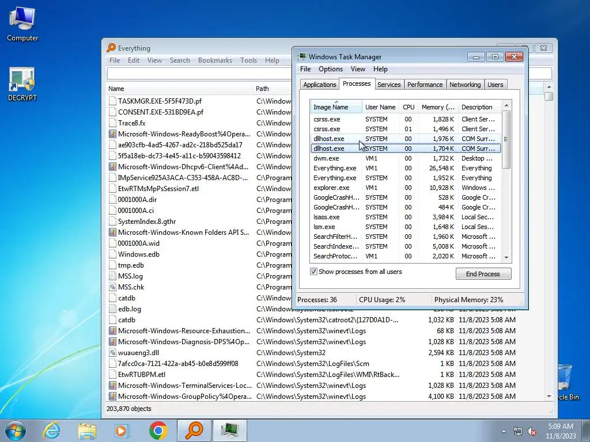590x442 pixels.
Task: Switch to Task Manager taskbar button
Action: click(229, 430)
